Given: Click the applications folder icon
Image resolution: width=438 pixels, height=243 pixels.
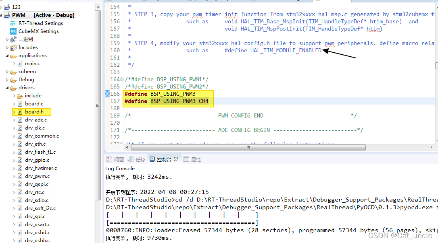Looking at the screenshot, I should click(13, 56).
